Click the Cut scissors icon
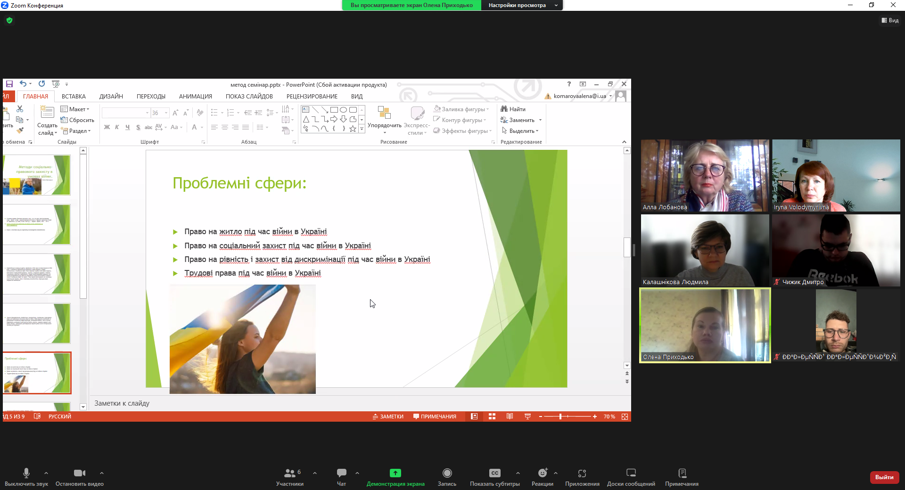This screenshot has width=905, height=490. click(20, 109)
